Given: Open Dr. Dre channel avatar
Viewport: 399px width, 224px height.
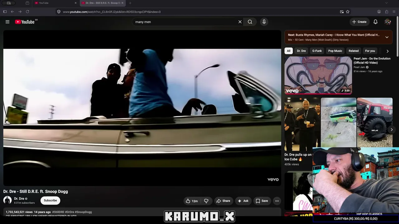Looking at the screenshot, I should pyautogui.click(x=7, y=200).
